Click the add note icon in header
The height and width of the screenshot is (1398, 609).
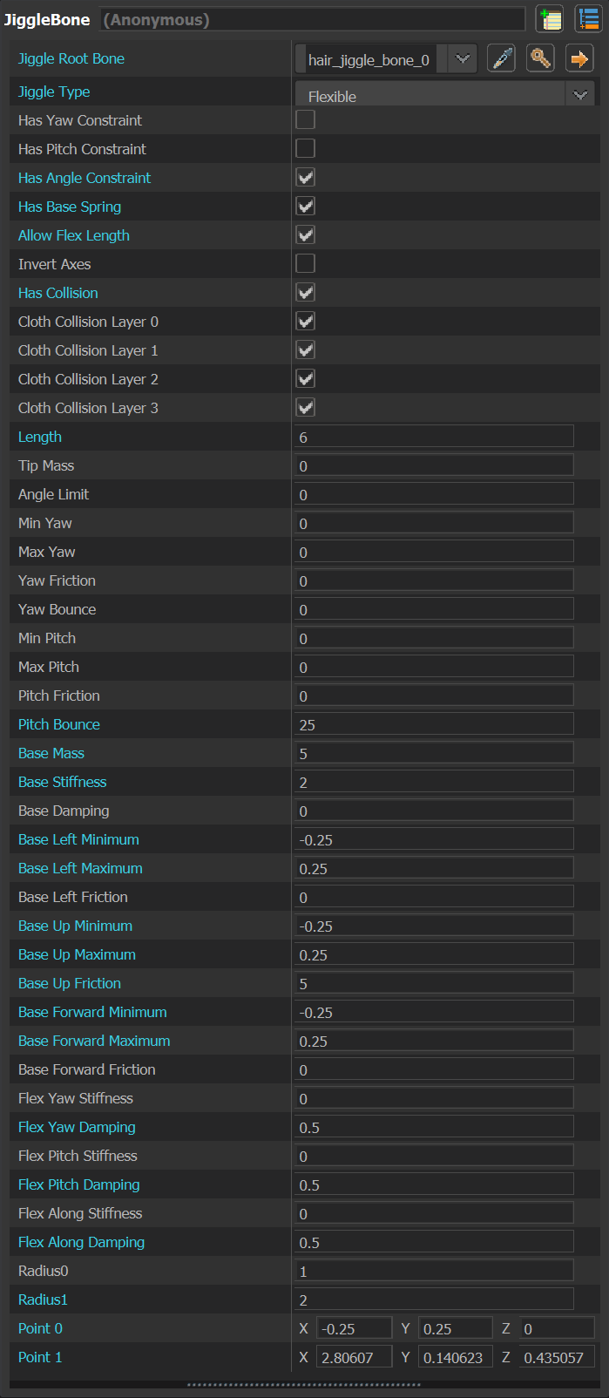click(x=549, y=18)
